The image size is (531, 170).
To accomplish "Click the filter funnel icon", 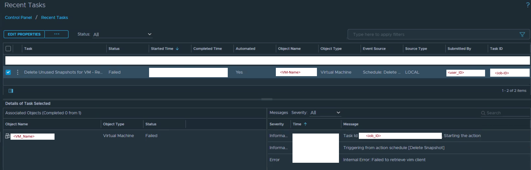I will pos(522,35).
